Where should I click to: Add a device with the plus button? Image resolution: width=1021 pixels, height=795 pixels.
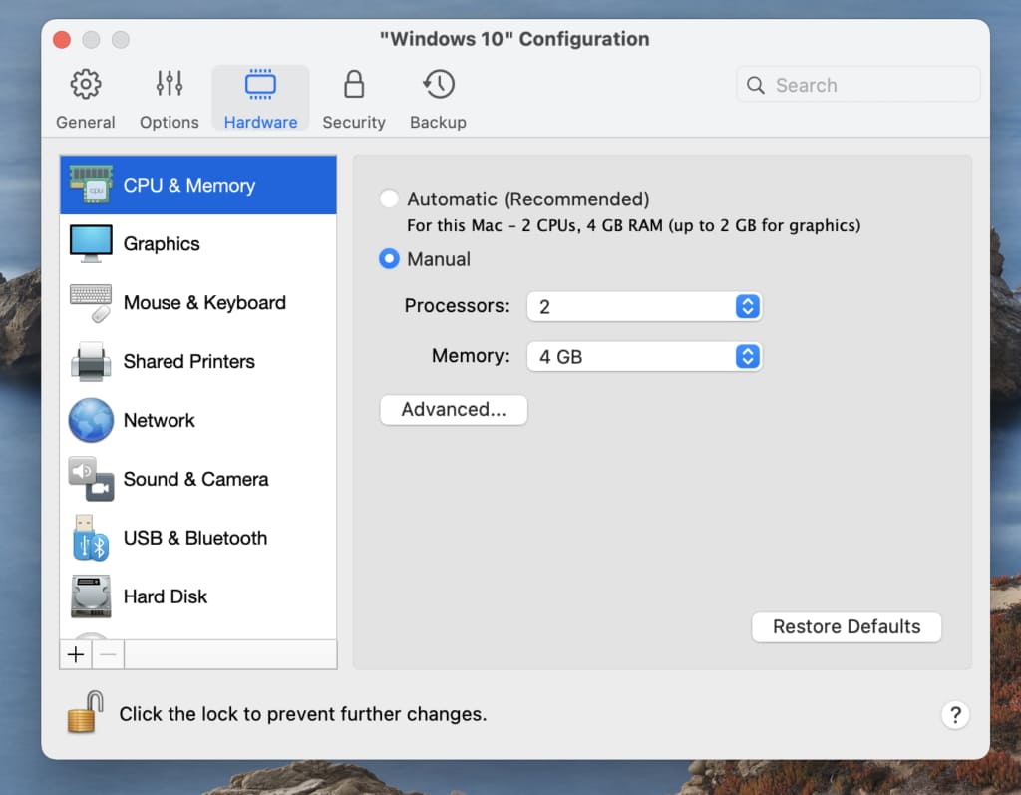[76, 655]
